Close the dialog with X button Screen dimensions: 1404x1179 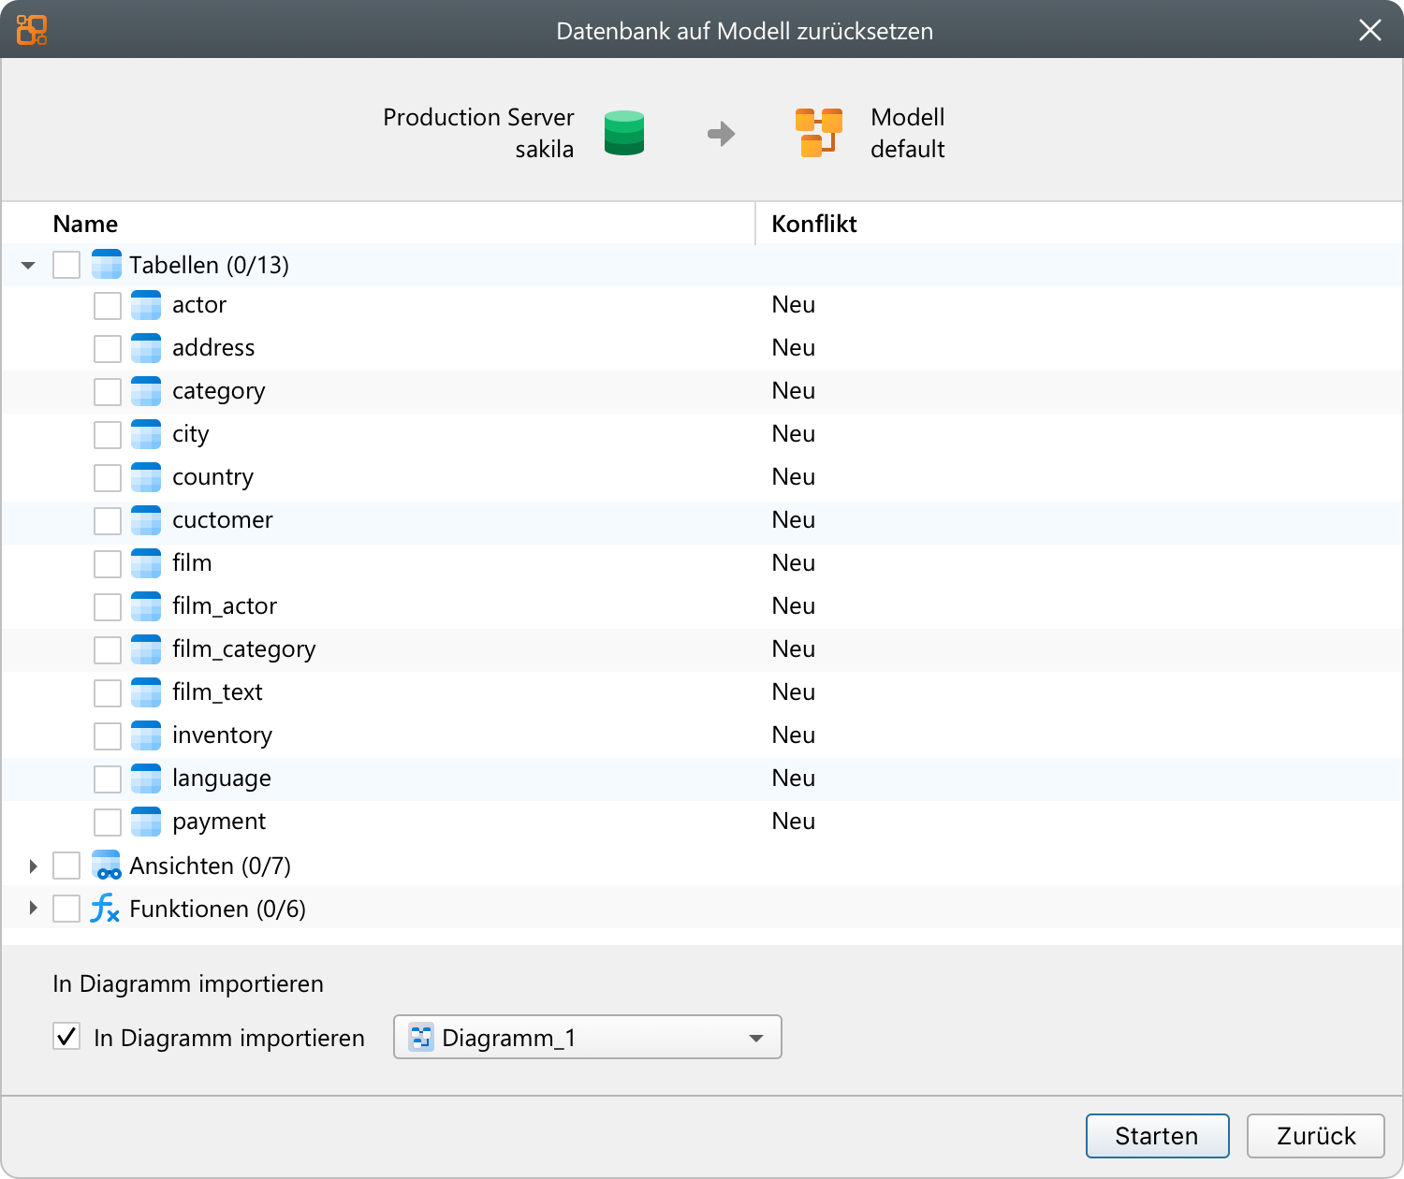point(1370,30)
